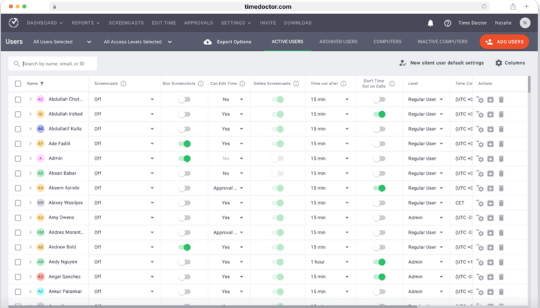Image resolution: width=540 pixels, height=308 pixels.
Task: Click the Export Options cloud icon
Action: pyautogui.click(x=207, y=42)
